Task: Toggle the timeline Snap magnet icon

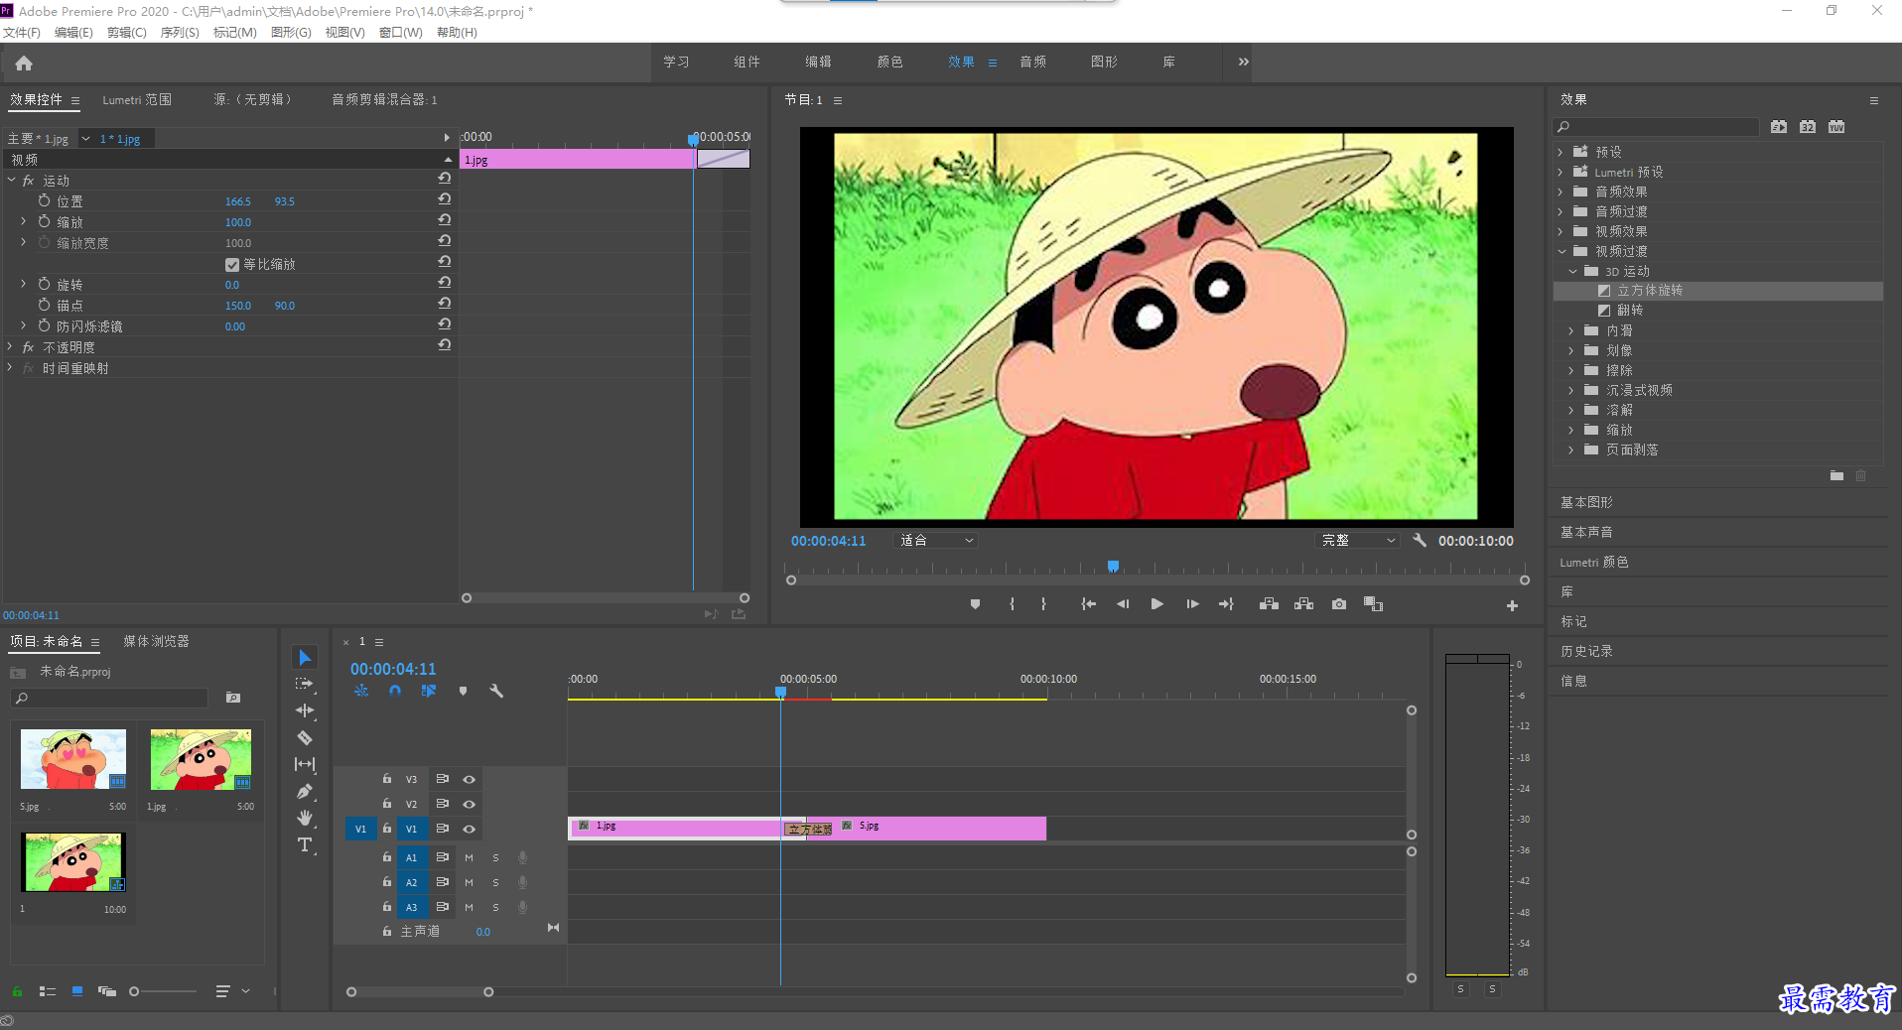Action: pyautogui.click(x=395, y=691)
